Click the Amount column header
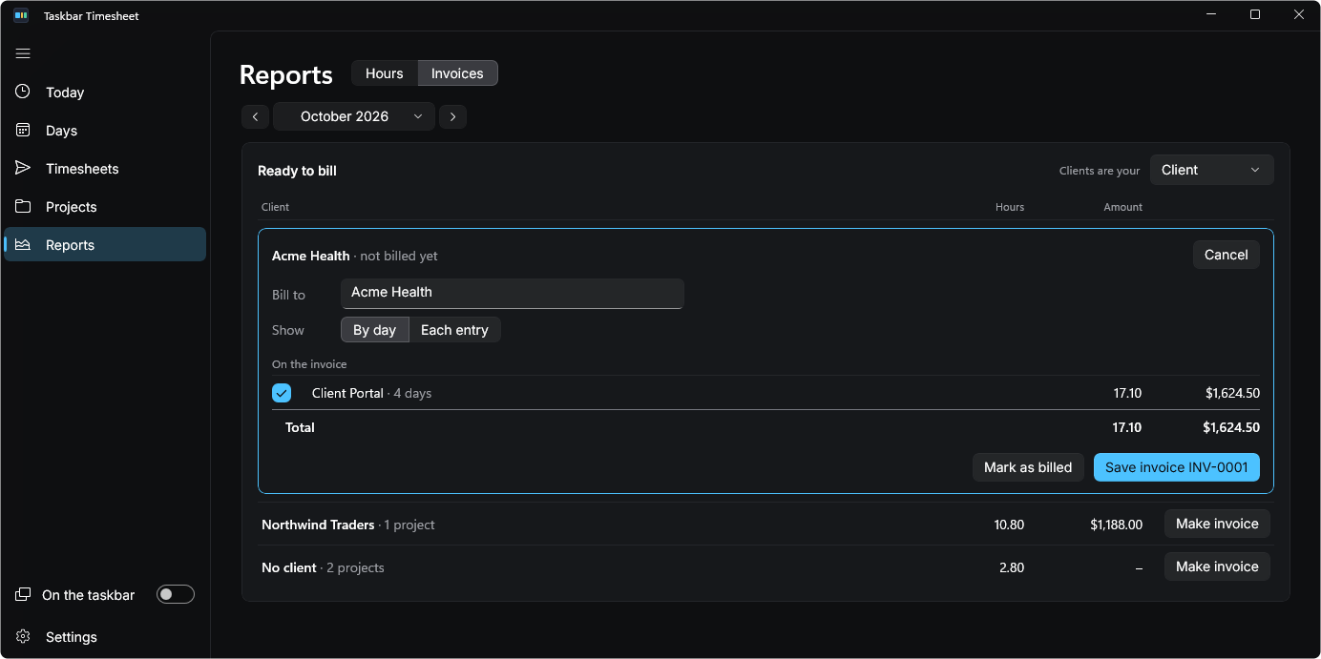Screen dimensions: 1321x659 (x=1123, y=207)
